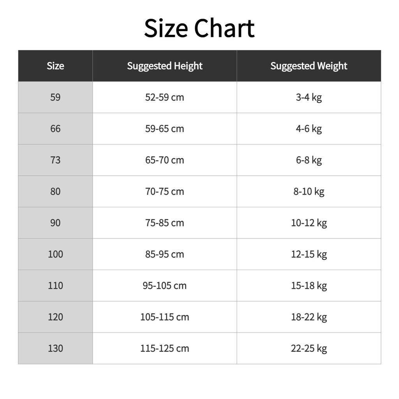
Task: Select the 3-4 kg weight cell
Action: tap(309, 97)
